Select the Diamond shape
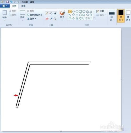131x133 pixels. pos(73,15)
